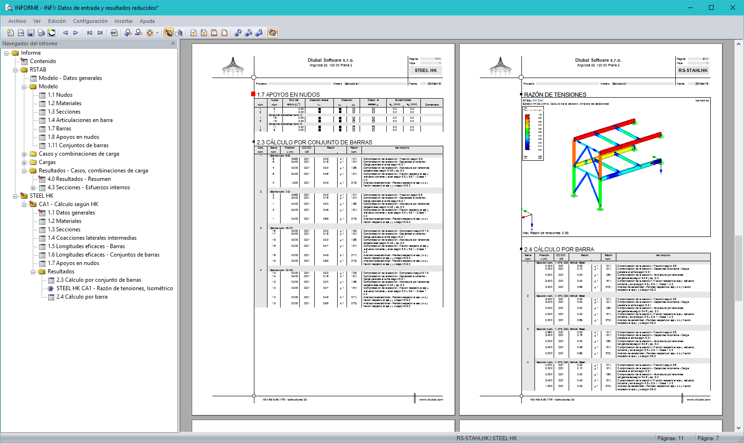Select 1.4 Articulaciones en barra
Screen dimensions: 744x443
[x=80, y=120]
